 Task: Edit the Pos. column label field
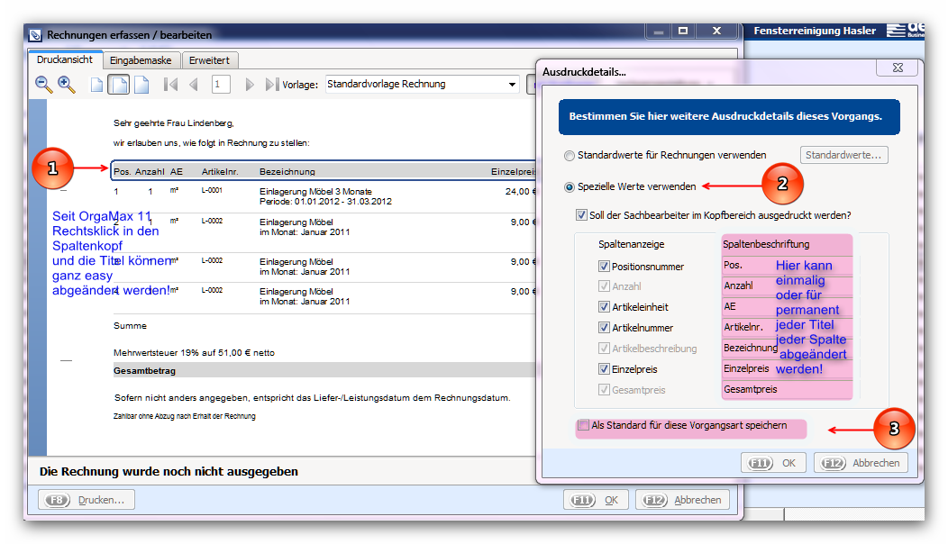(787, 266)
